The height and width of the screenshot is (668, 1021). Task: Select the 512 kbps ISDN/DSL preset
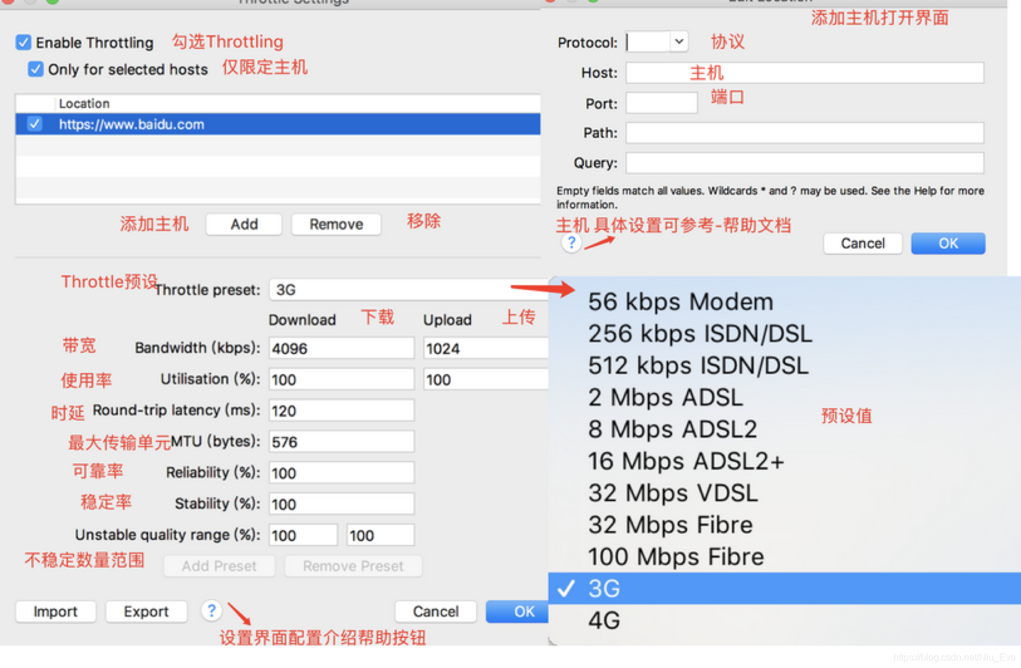[x=784, y=365]
